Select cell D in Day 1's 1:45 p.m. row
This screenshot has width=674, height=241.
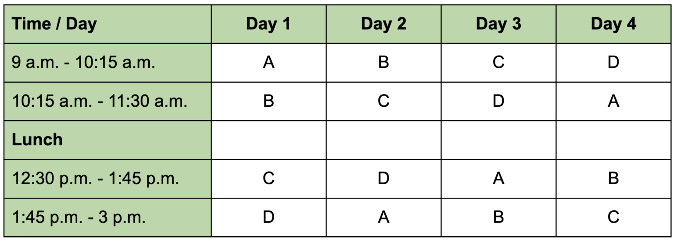pyautogui.click(x=269, y=217)
